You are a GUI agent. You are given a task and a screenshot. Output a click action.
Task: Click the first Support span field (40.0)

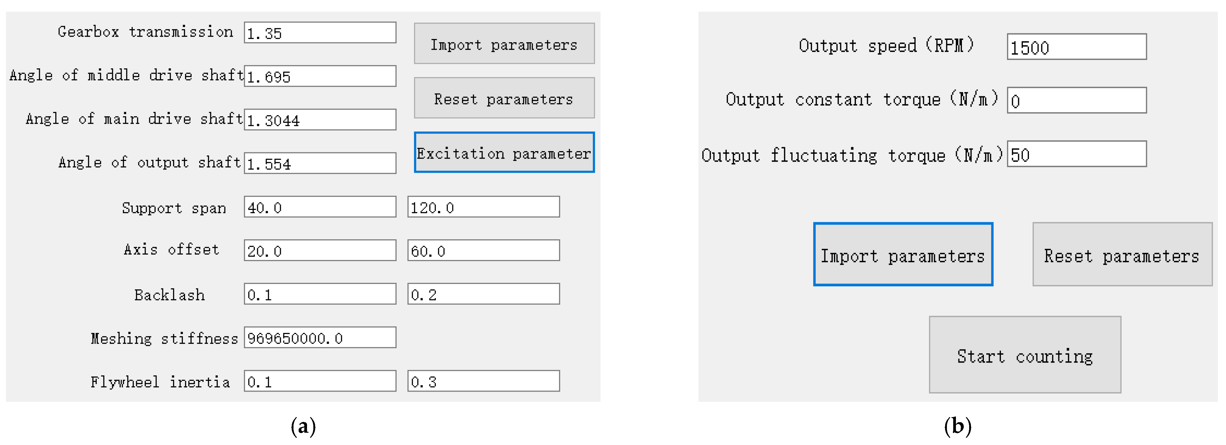320,207
